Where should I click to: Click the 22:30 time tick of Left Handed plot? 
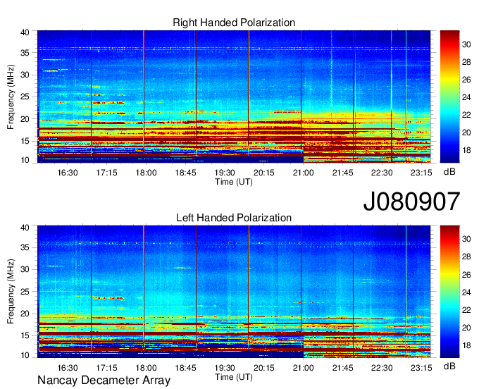tap(382, 368)
